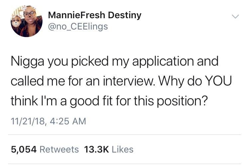This screenshot has width=249, height=165.
Task: Tap the word 'Likes' label
Action: [x=123, y=149]
